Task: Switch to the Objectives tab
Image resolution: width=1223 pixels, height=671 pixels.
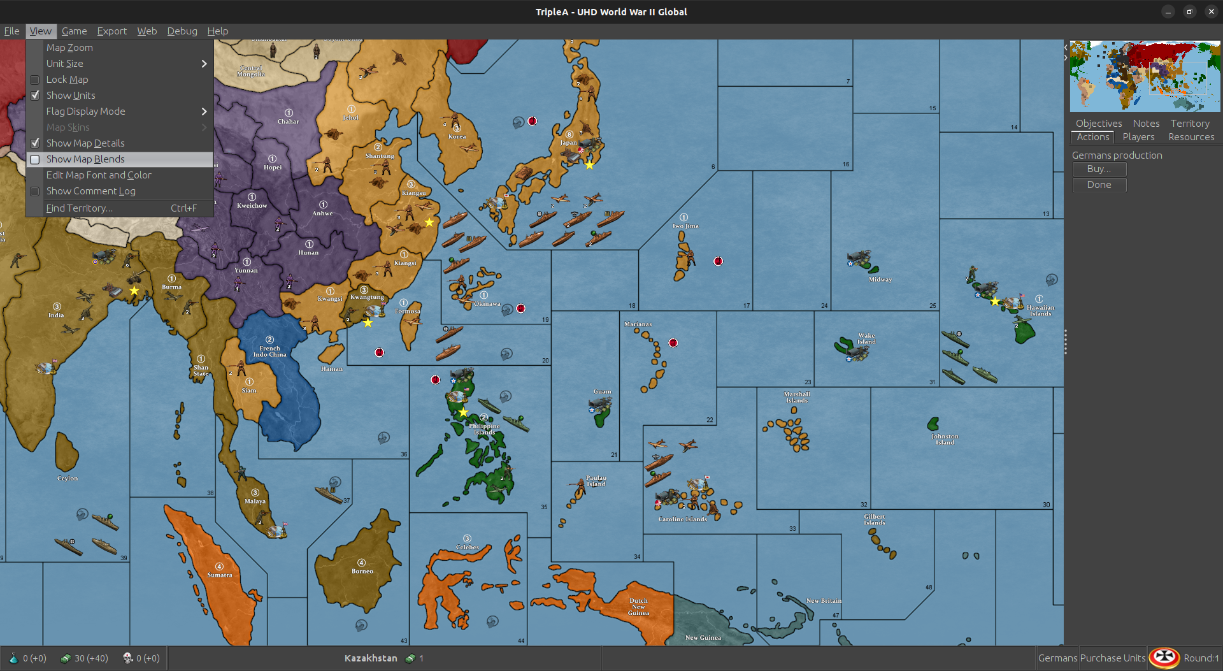Action: [1099, 124]
